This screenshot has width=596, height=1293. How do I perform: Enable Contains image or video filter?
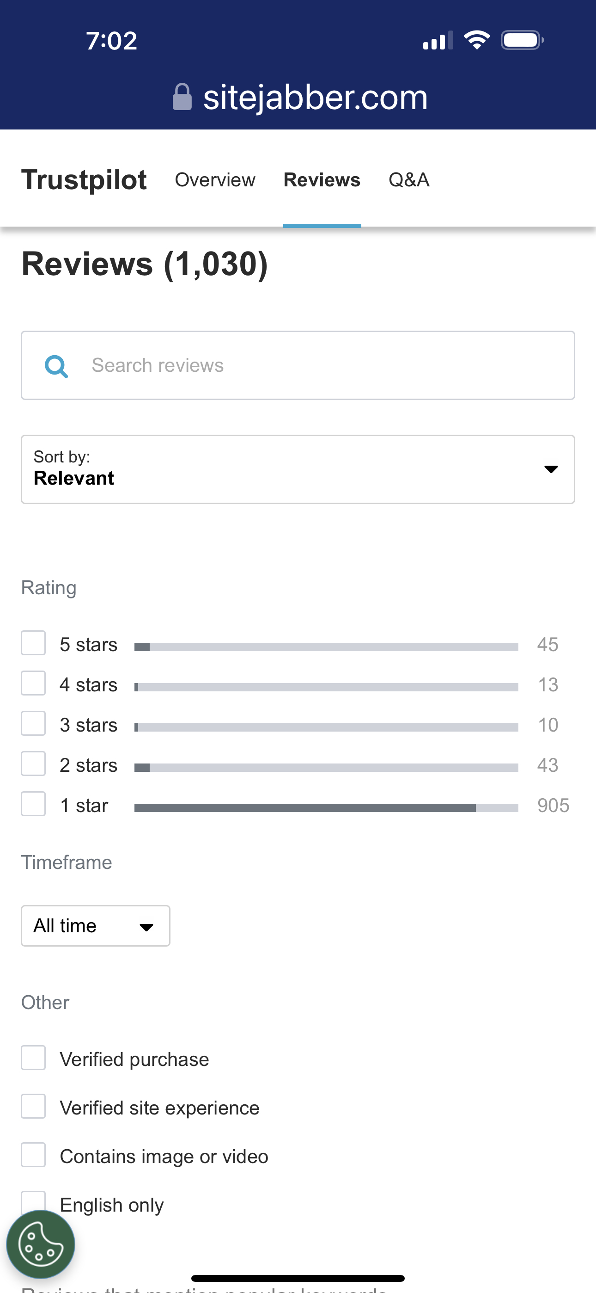click(33, 1155)
